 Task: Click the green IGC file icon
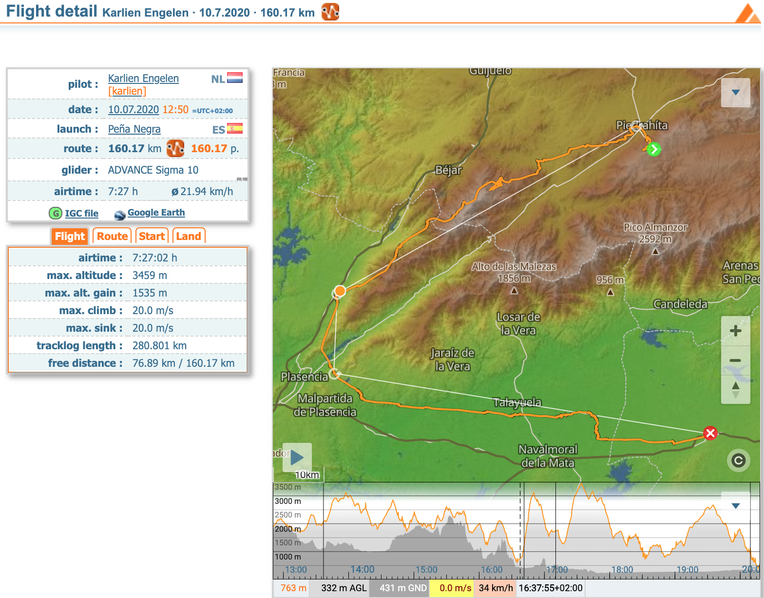pyautogui.click(x=56, y=213)
